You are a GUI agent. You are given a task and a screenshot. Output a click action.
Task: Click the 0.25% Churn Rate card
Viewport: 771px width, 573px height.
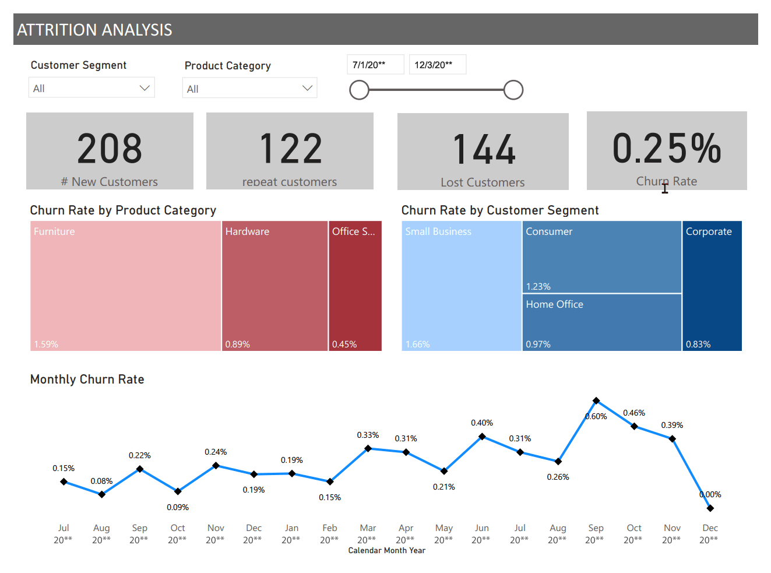point(667,151)
